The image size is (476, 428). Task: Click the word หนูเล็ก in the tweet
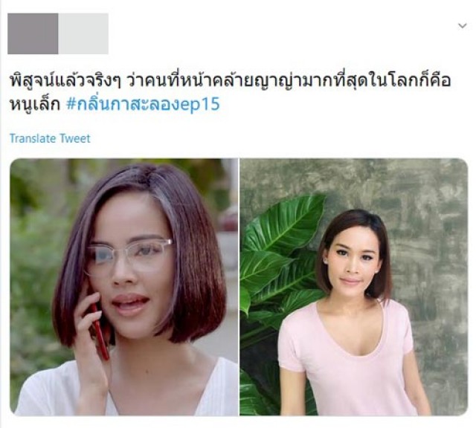point(35,105)
